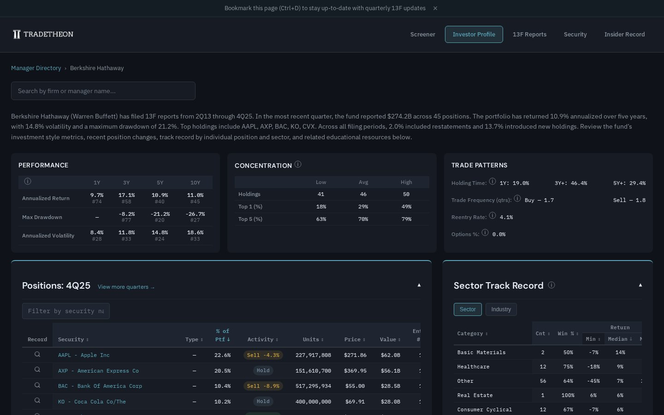This screenshot has width=664, height=415.
Task: Switch to the Insider Record tab
Action: [625, 34]
